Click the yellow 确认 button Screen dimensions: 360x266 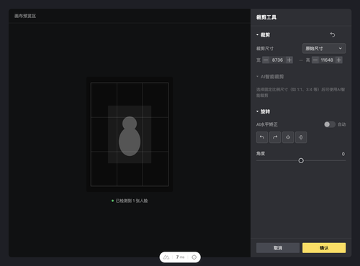coord(324,248)
